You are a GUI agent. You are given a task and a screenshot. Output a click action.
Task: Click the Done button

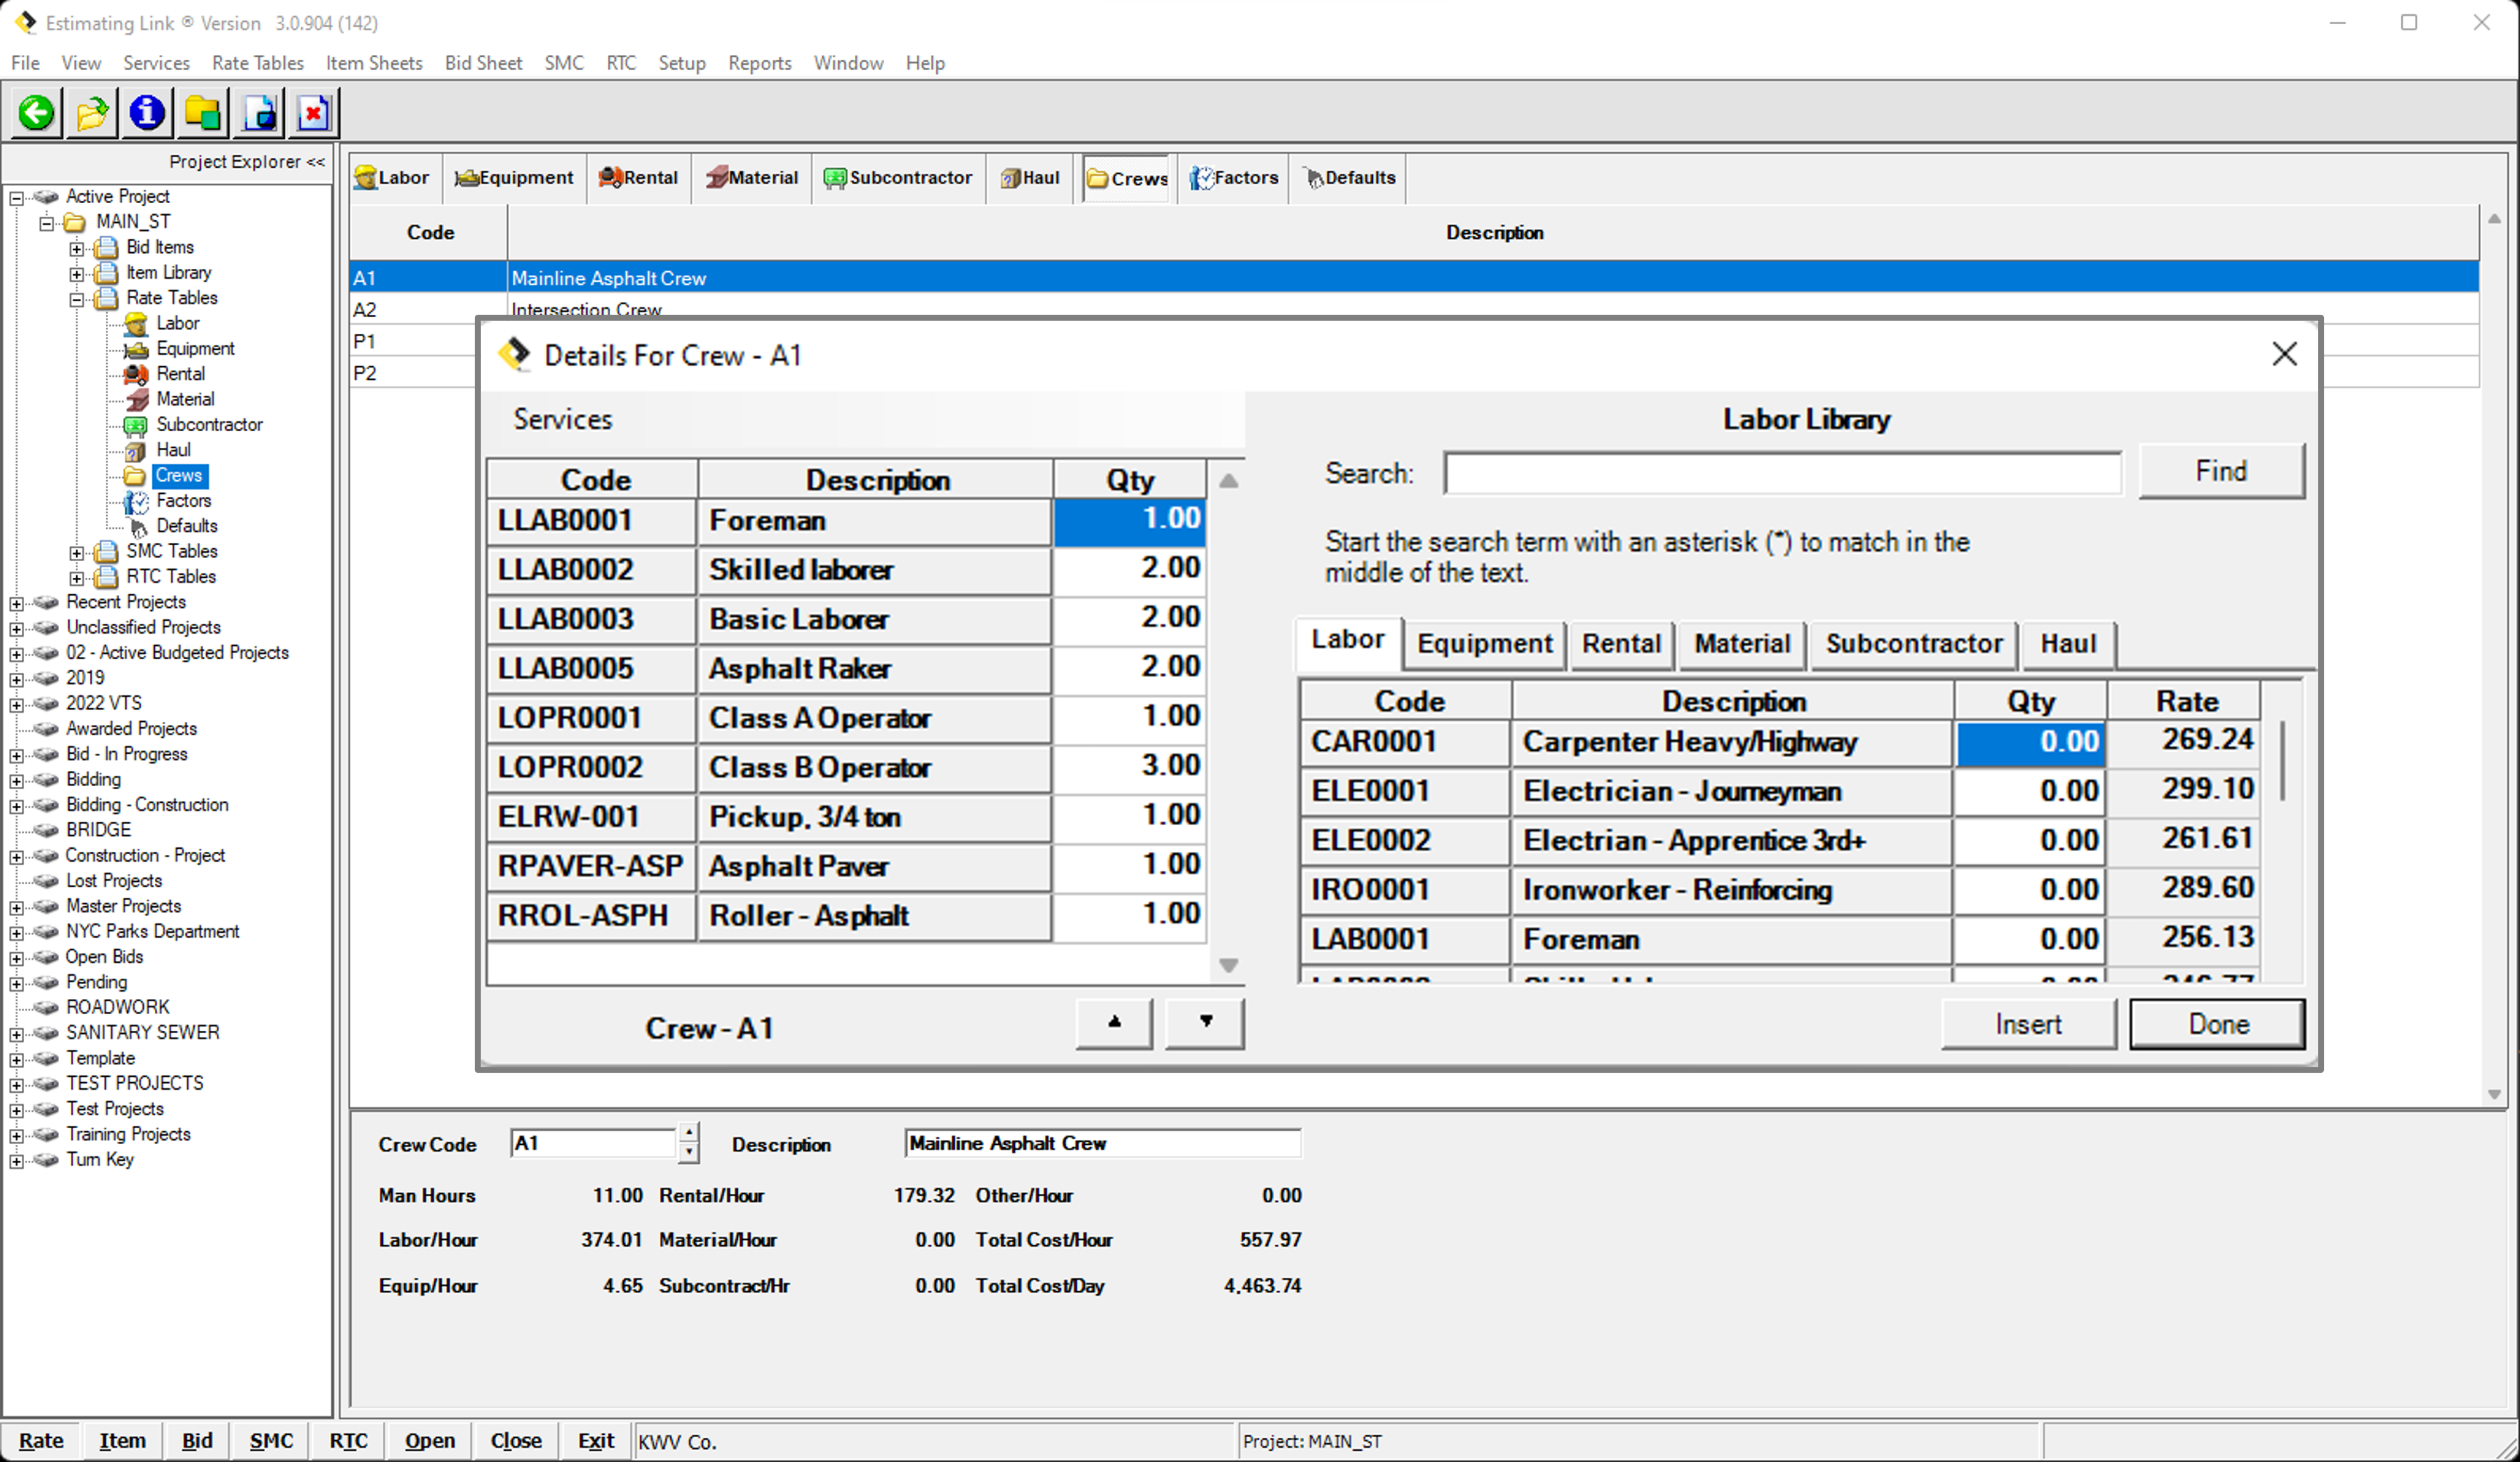point(2218,1024)
